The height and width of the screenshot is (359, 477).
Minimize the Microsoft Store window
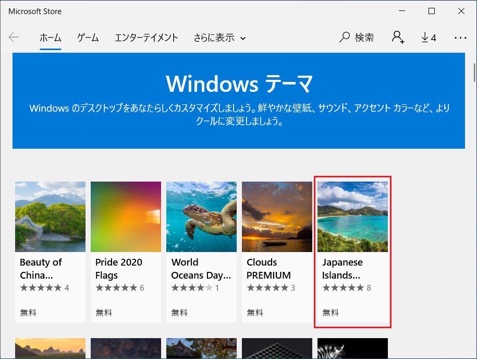click(x=402, y=11)
